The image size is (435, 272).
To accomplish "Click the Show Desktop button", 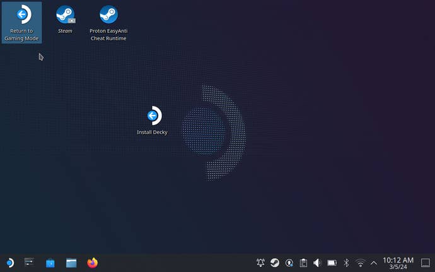I will point(426,263).
